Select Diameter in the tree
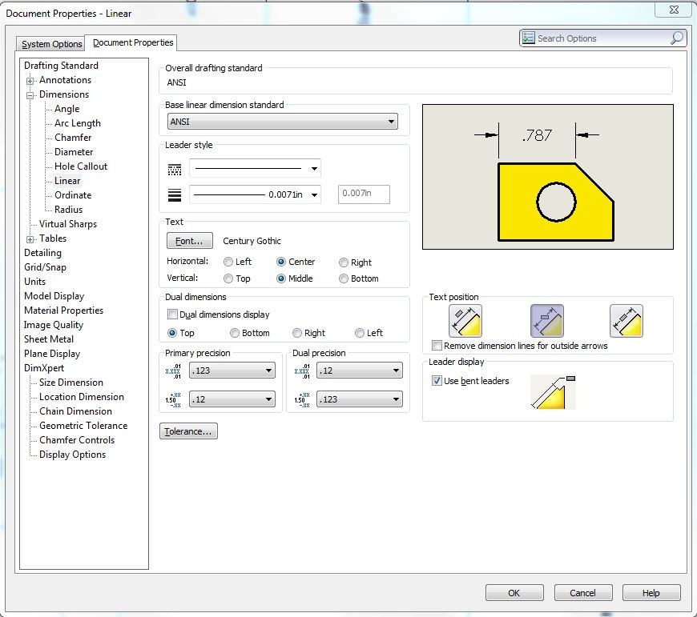The height and width of the screenshot is (617, 697). tap(74, 152)
